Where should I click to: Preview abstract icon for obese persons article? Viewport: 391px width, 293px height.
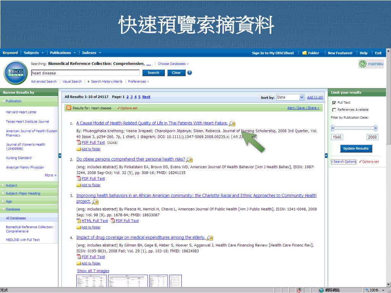[189, 159]
